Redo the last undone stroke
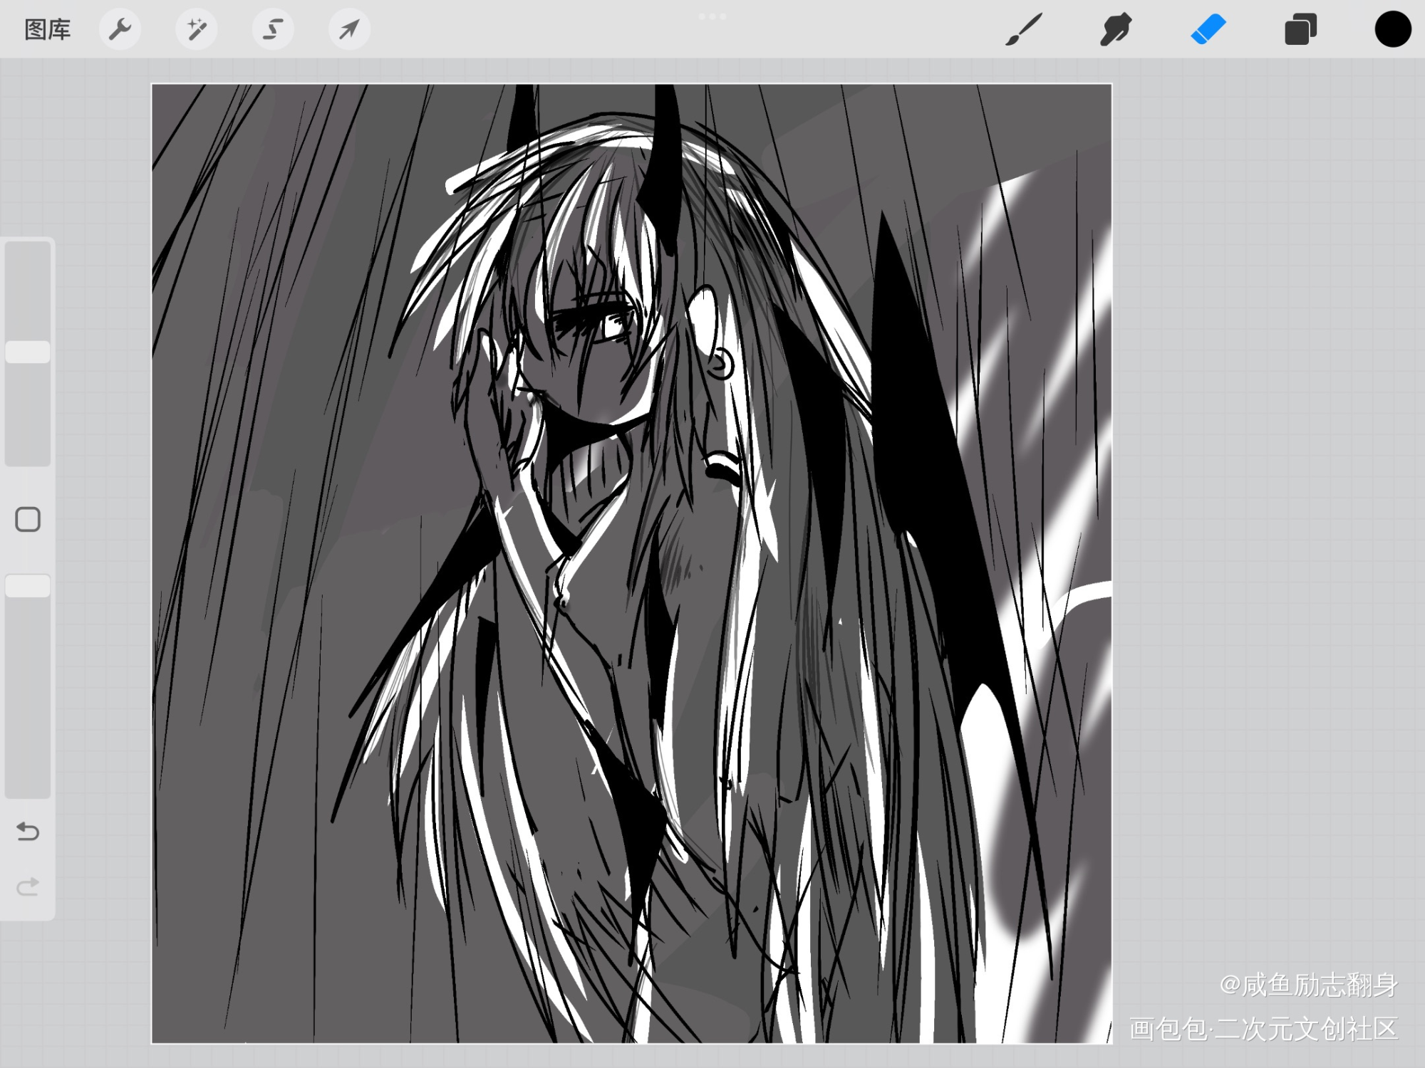1425x1068 pixels. click(28, 887)
